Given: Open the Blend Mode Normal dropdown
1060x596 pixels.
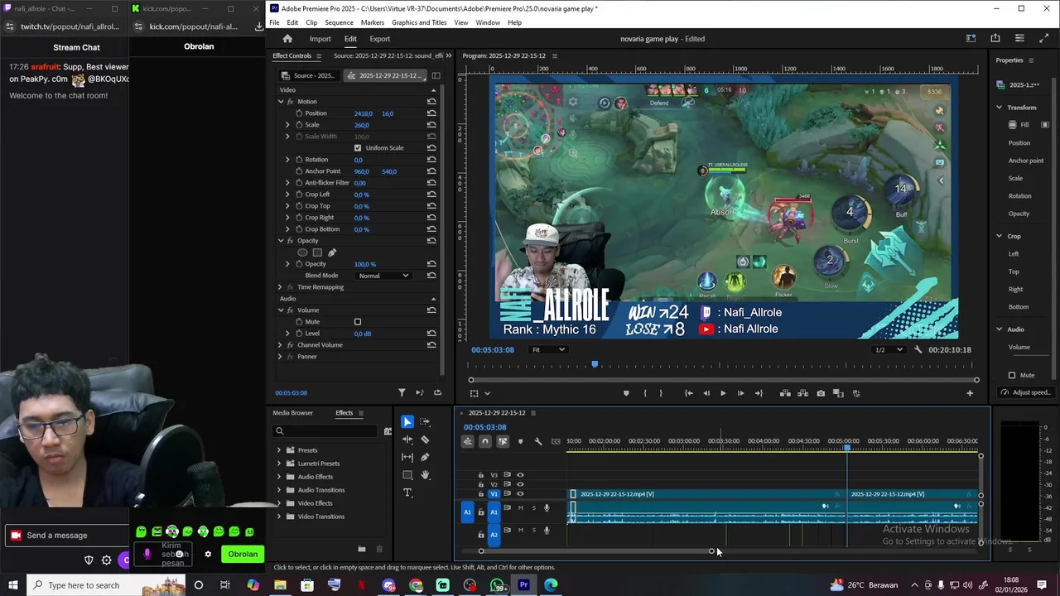Looking at the screenshot, I should (383, 276).
